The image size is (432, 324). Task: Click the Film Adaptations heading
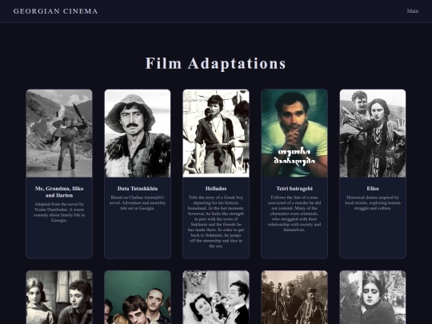tap(216, 63)
